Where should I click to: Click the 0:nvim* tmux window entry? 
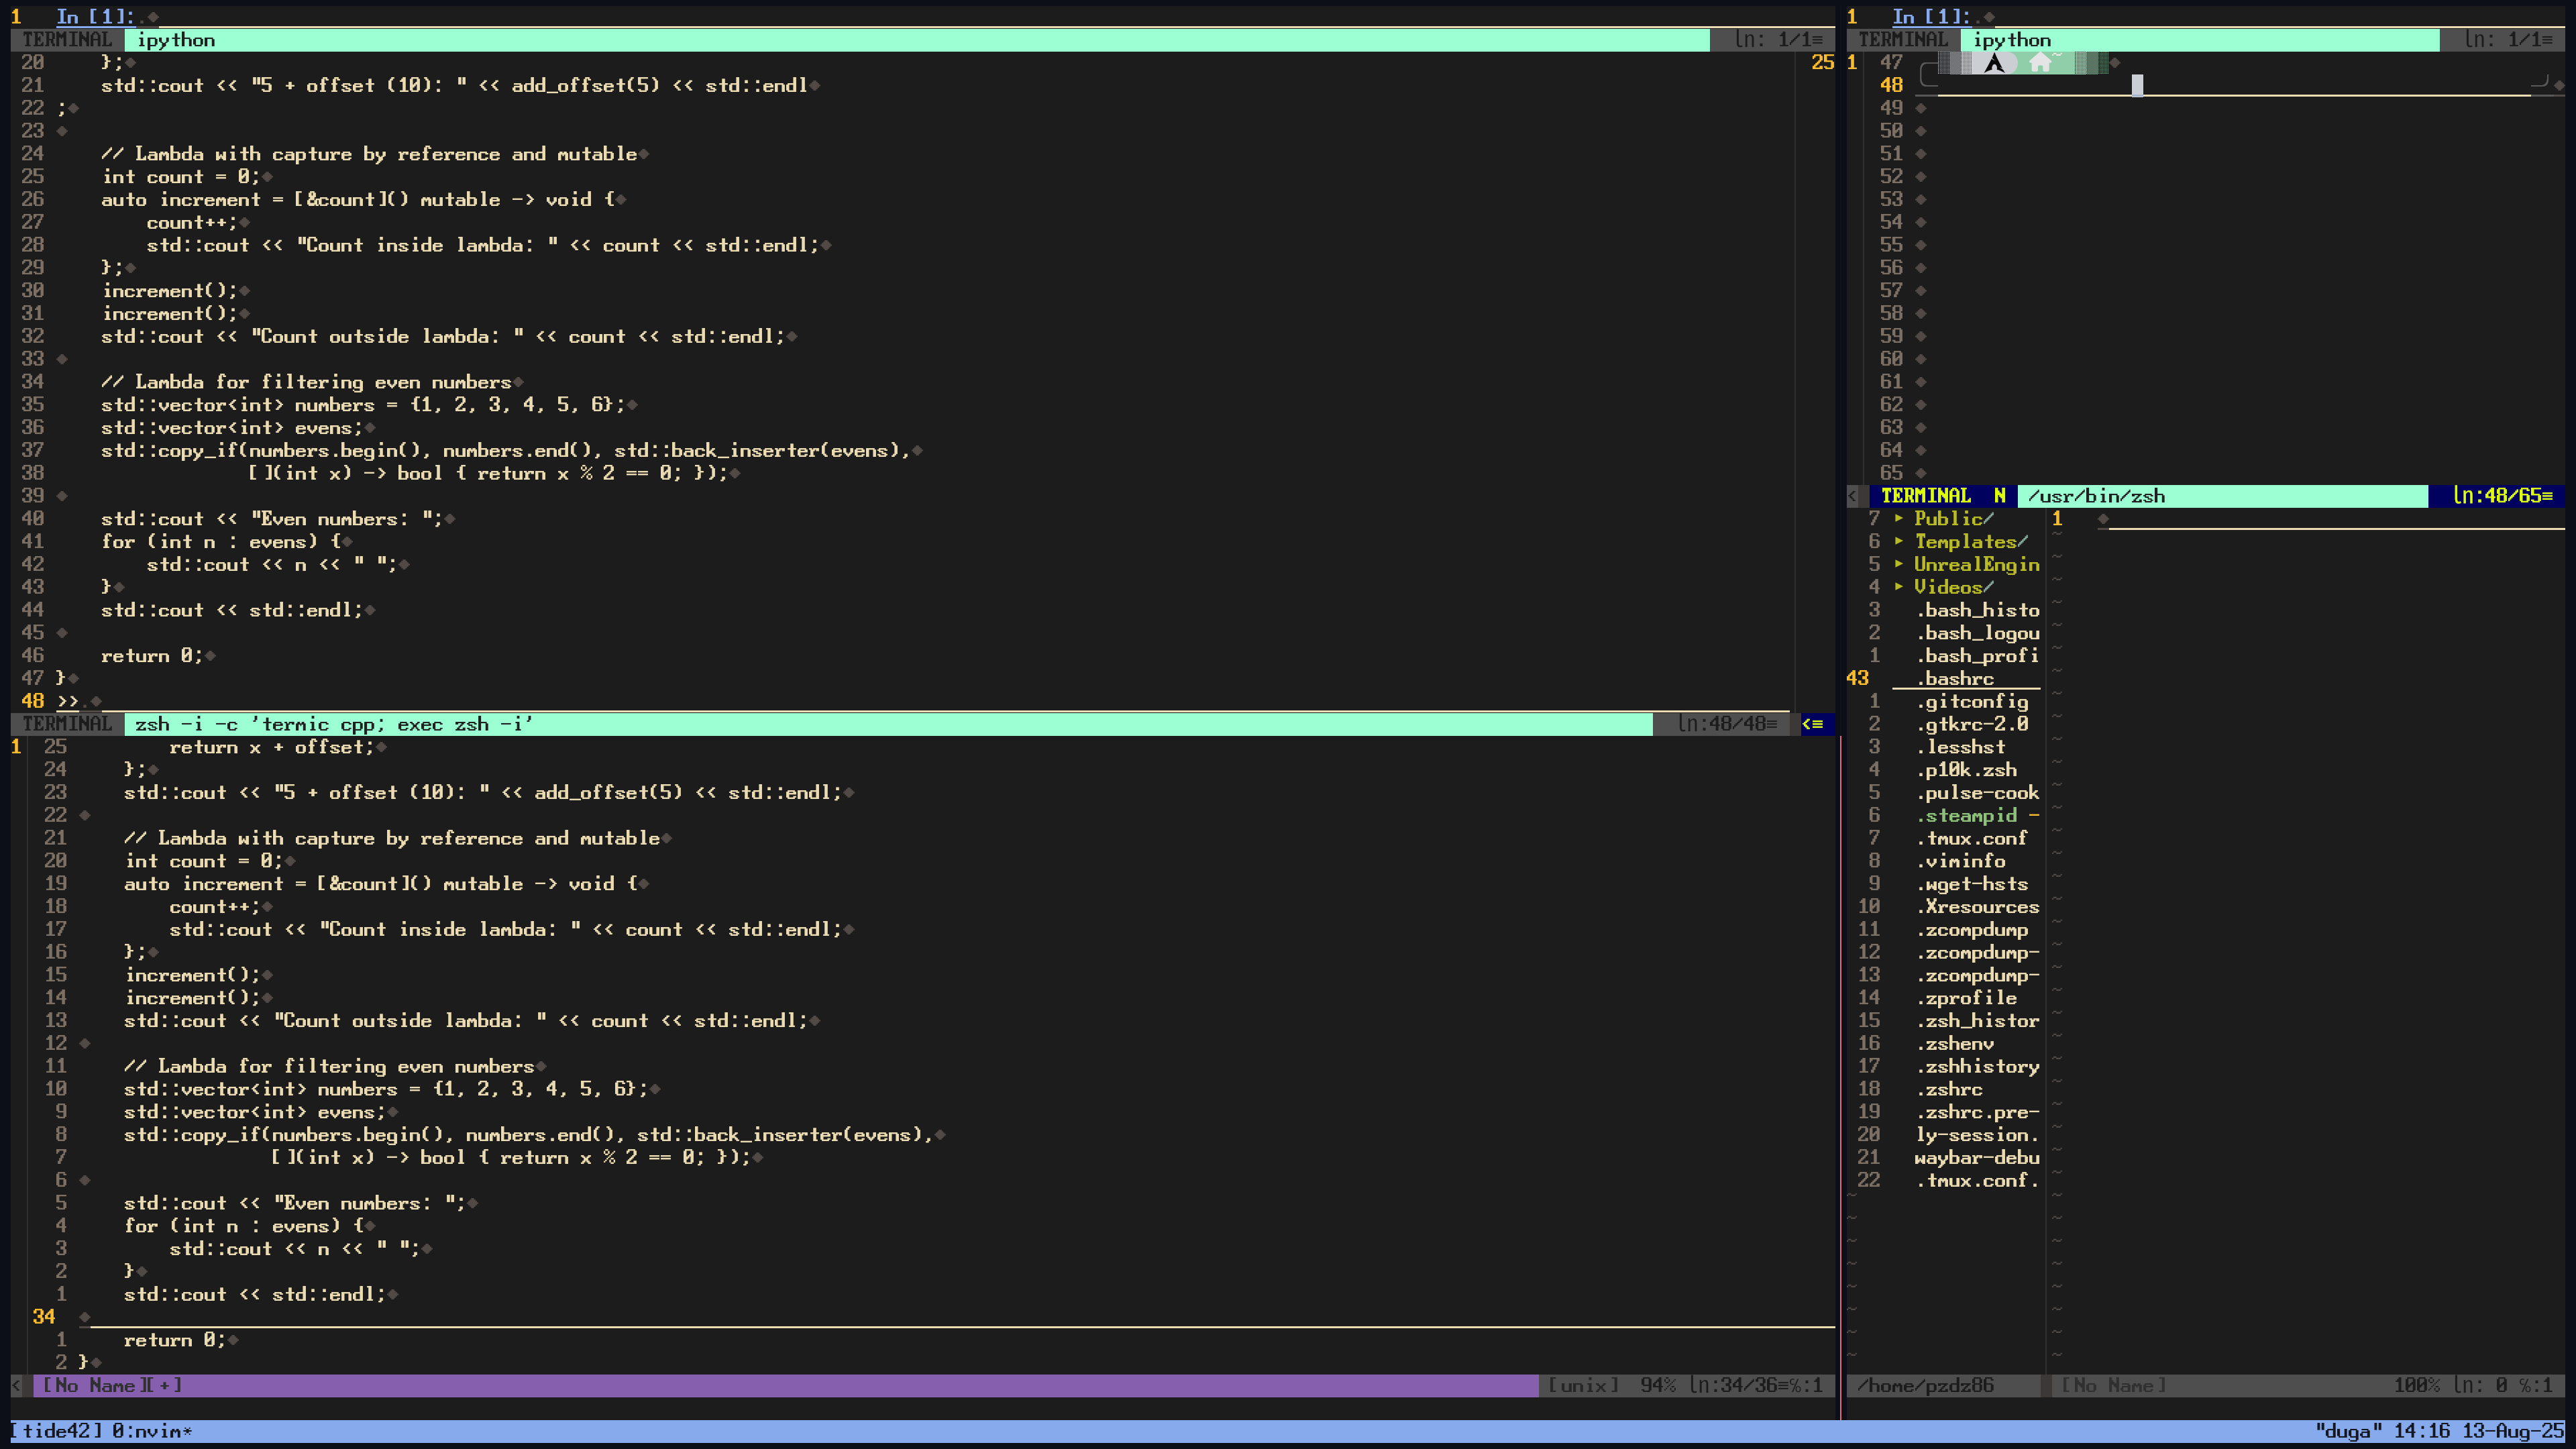click(x=152, y=1431)
